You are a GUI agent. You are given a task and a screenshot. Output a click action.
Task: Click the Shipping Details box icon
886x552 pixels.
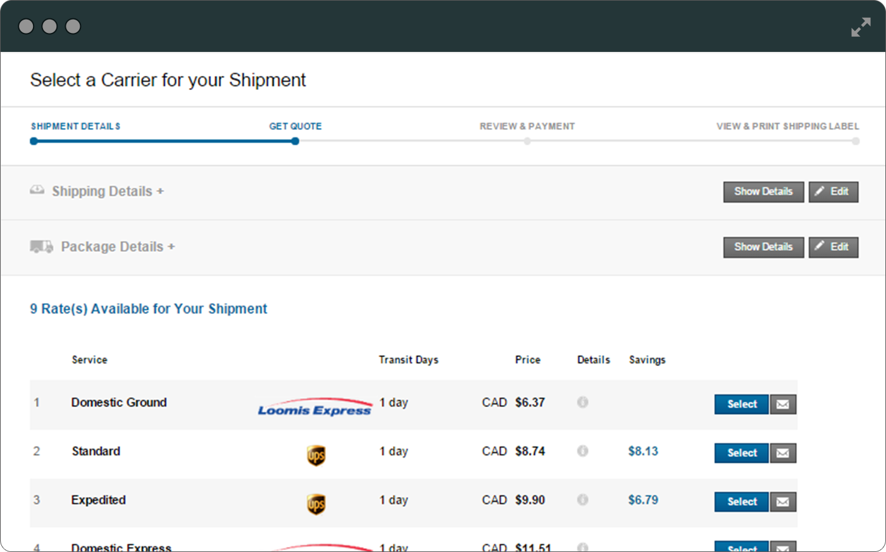point(37,190)
